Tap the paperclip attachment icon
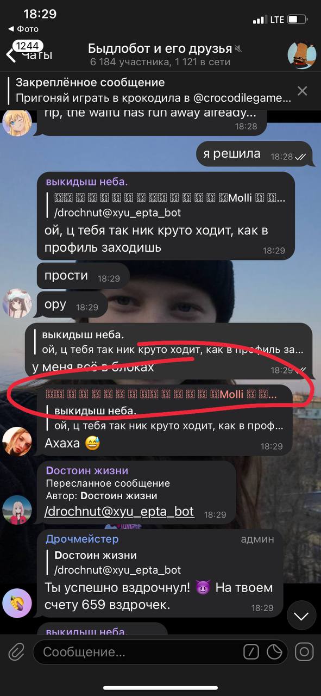321x696 pixels. coord(16,651)
